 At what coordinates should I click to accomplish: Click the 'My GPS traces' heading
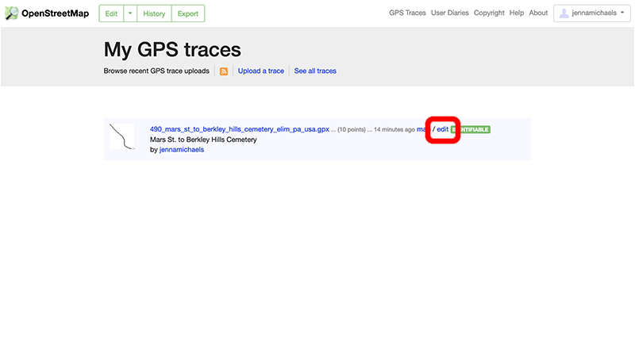[172, 50]
